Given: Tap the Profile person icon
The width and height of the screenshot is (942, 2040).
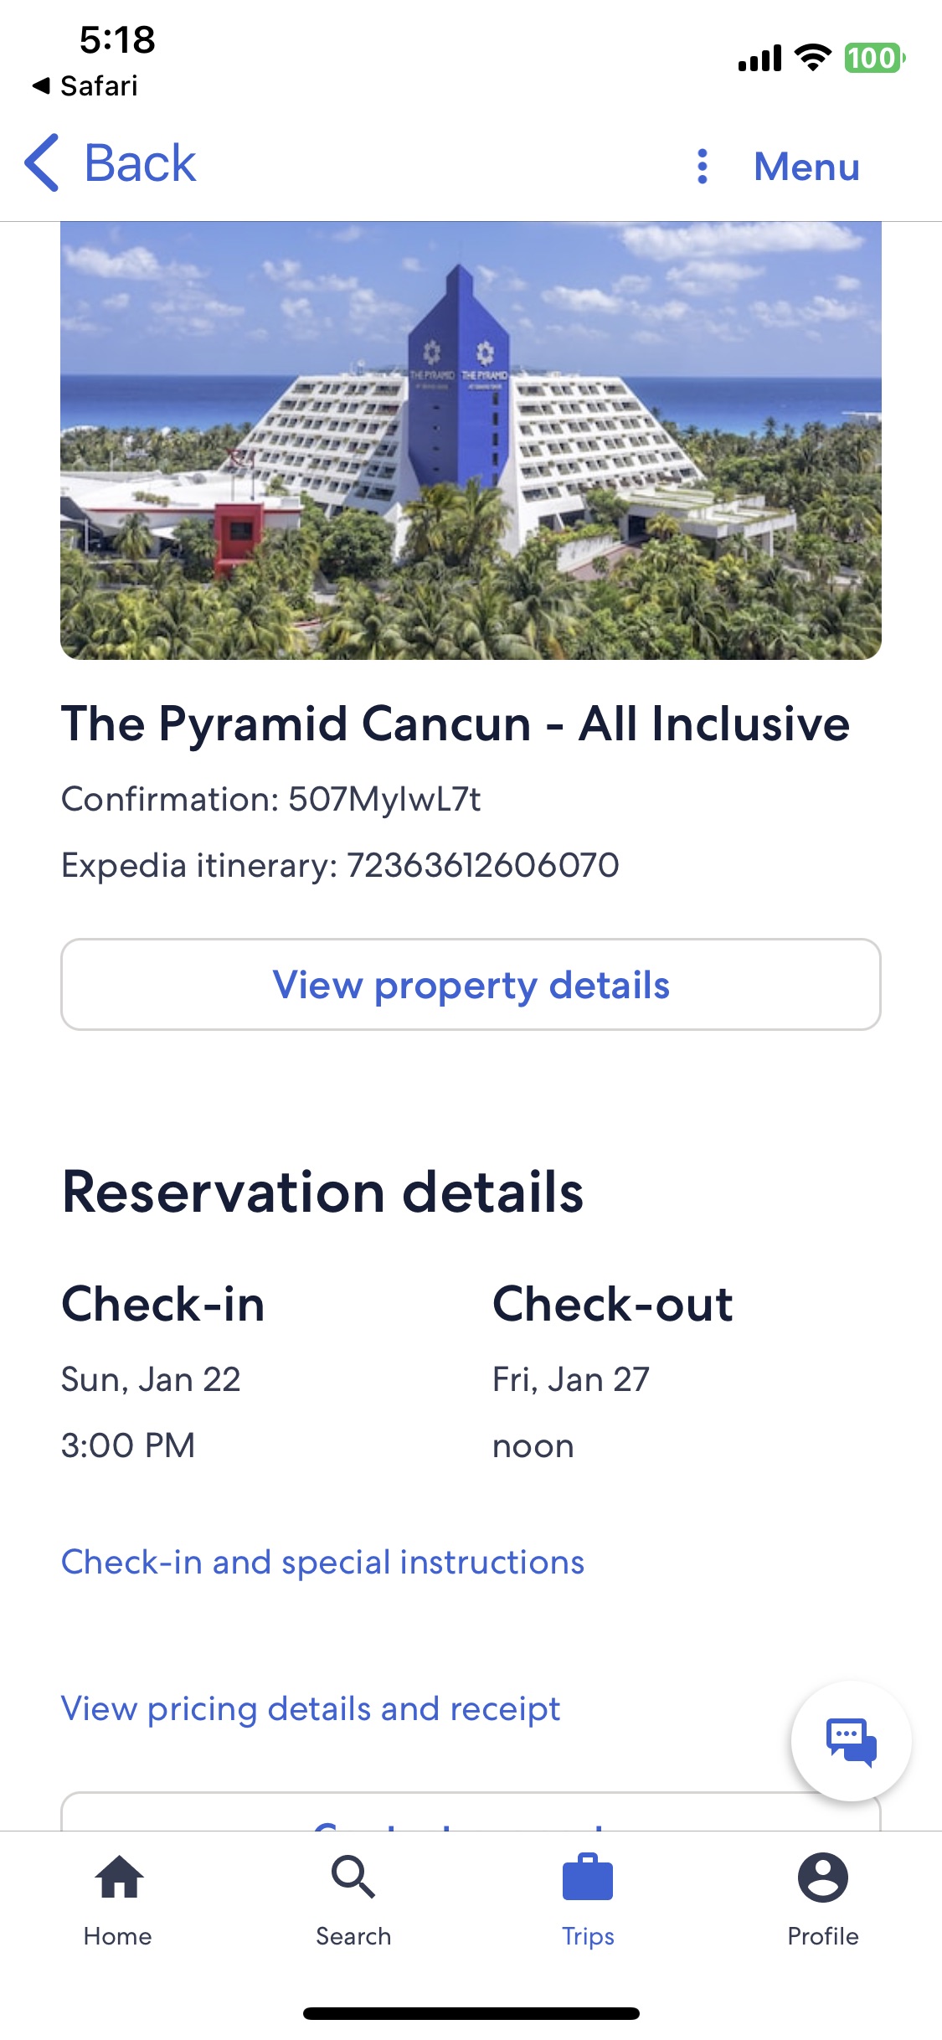Looking at the screenshot, I should (822, 1878).
